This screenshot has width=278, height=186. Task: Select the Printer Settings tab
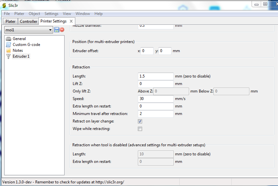[53, 21]
